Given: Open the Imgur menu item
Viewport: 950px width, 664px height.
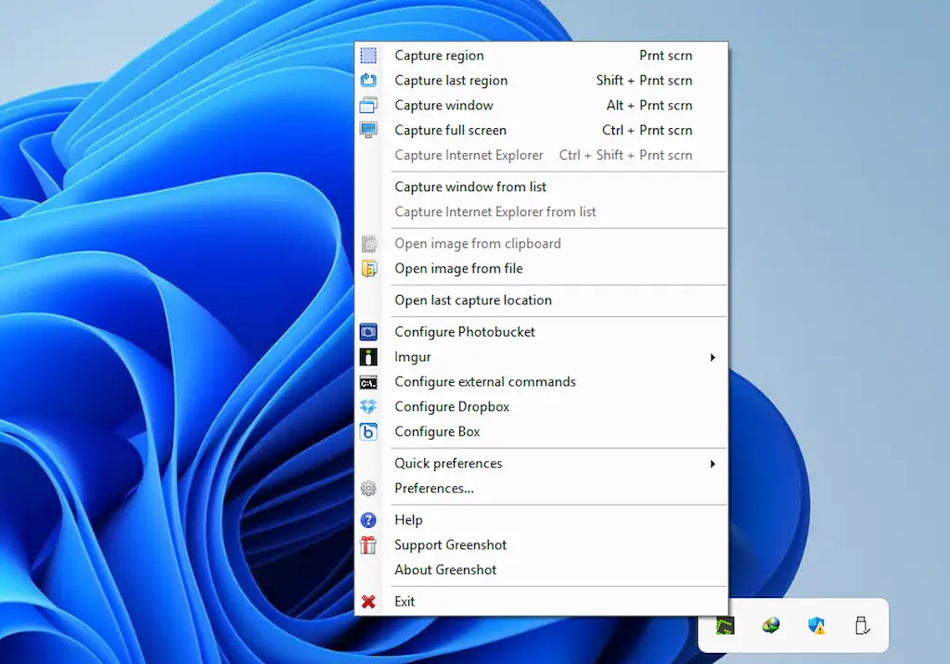Looking at the screenshot, I should pos(541,357).
